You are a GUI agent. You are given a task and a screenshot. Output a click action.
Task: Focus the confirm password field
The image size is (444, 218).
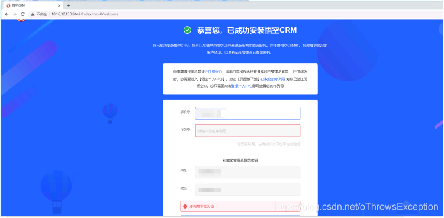[x=248, y=190]
